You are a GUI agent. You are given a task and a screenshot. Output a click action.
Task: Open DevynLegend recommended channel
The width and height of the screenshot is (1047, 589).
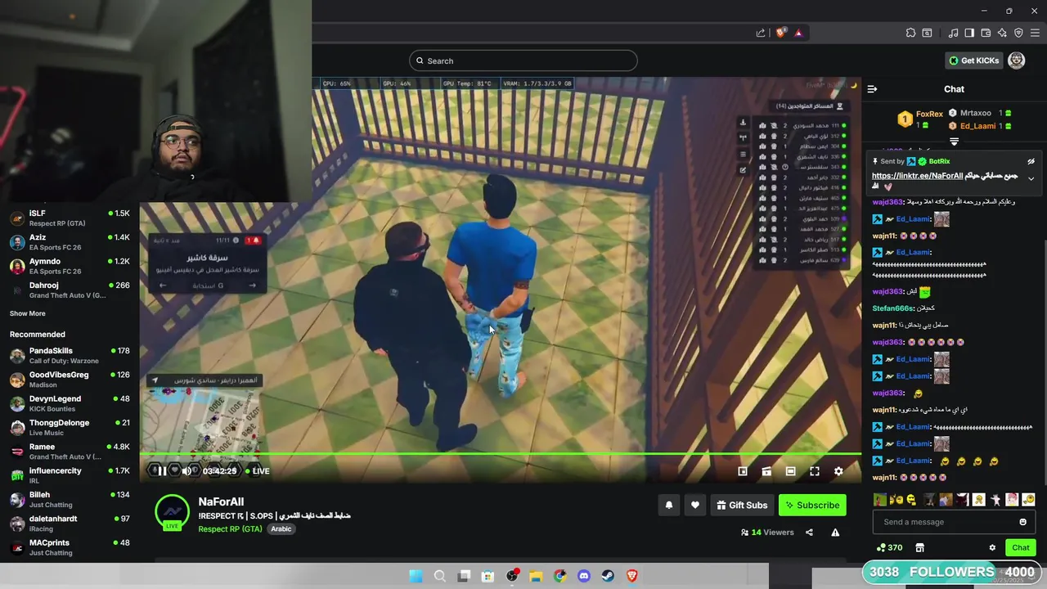[x=70, y=403]
